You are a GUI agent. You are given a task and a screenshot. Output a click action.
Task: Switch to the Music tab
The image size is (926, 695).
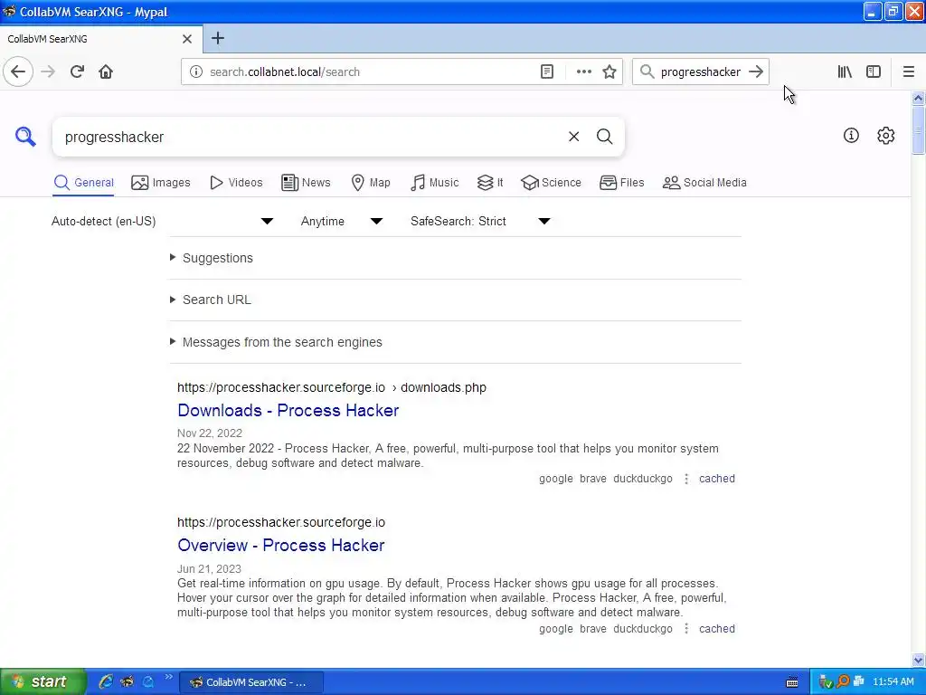point(435,183)
